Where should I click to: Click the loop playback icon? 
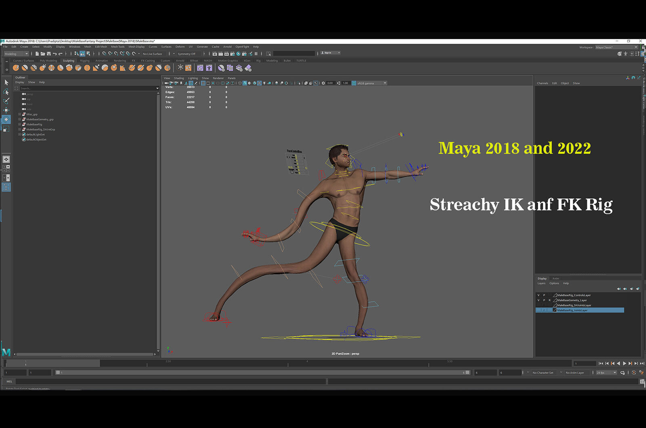click(x=623, y=373)
